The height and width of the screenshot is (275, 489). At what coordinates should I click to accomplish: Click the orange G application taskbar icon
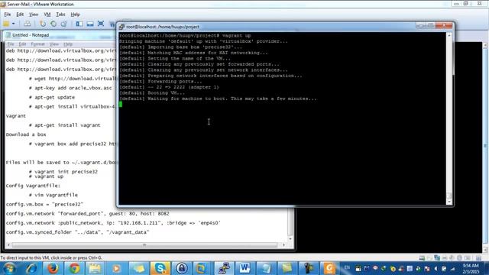(329, 268)
